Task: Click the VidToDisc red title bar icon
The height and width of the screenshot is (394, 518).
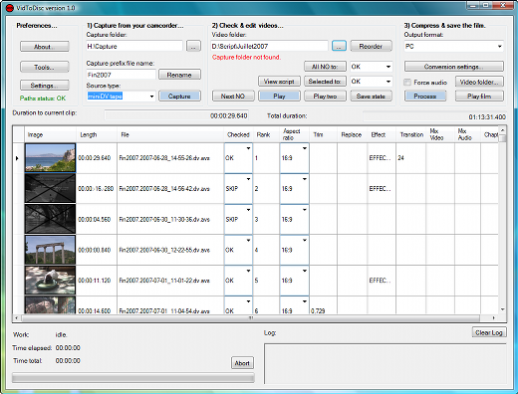Action: click(x=10, y=8)
